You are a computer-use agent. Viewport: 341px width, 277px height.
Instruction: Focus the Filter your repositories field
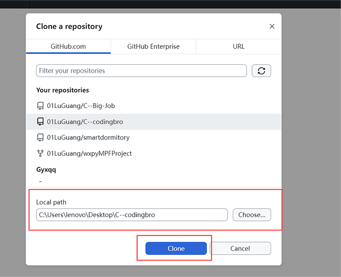(141, 70)
